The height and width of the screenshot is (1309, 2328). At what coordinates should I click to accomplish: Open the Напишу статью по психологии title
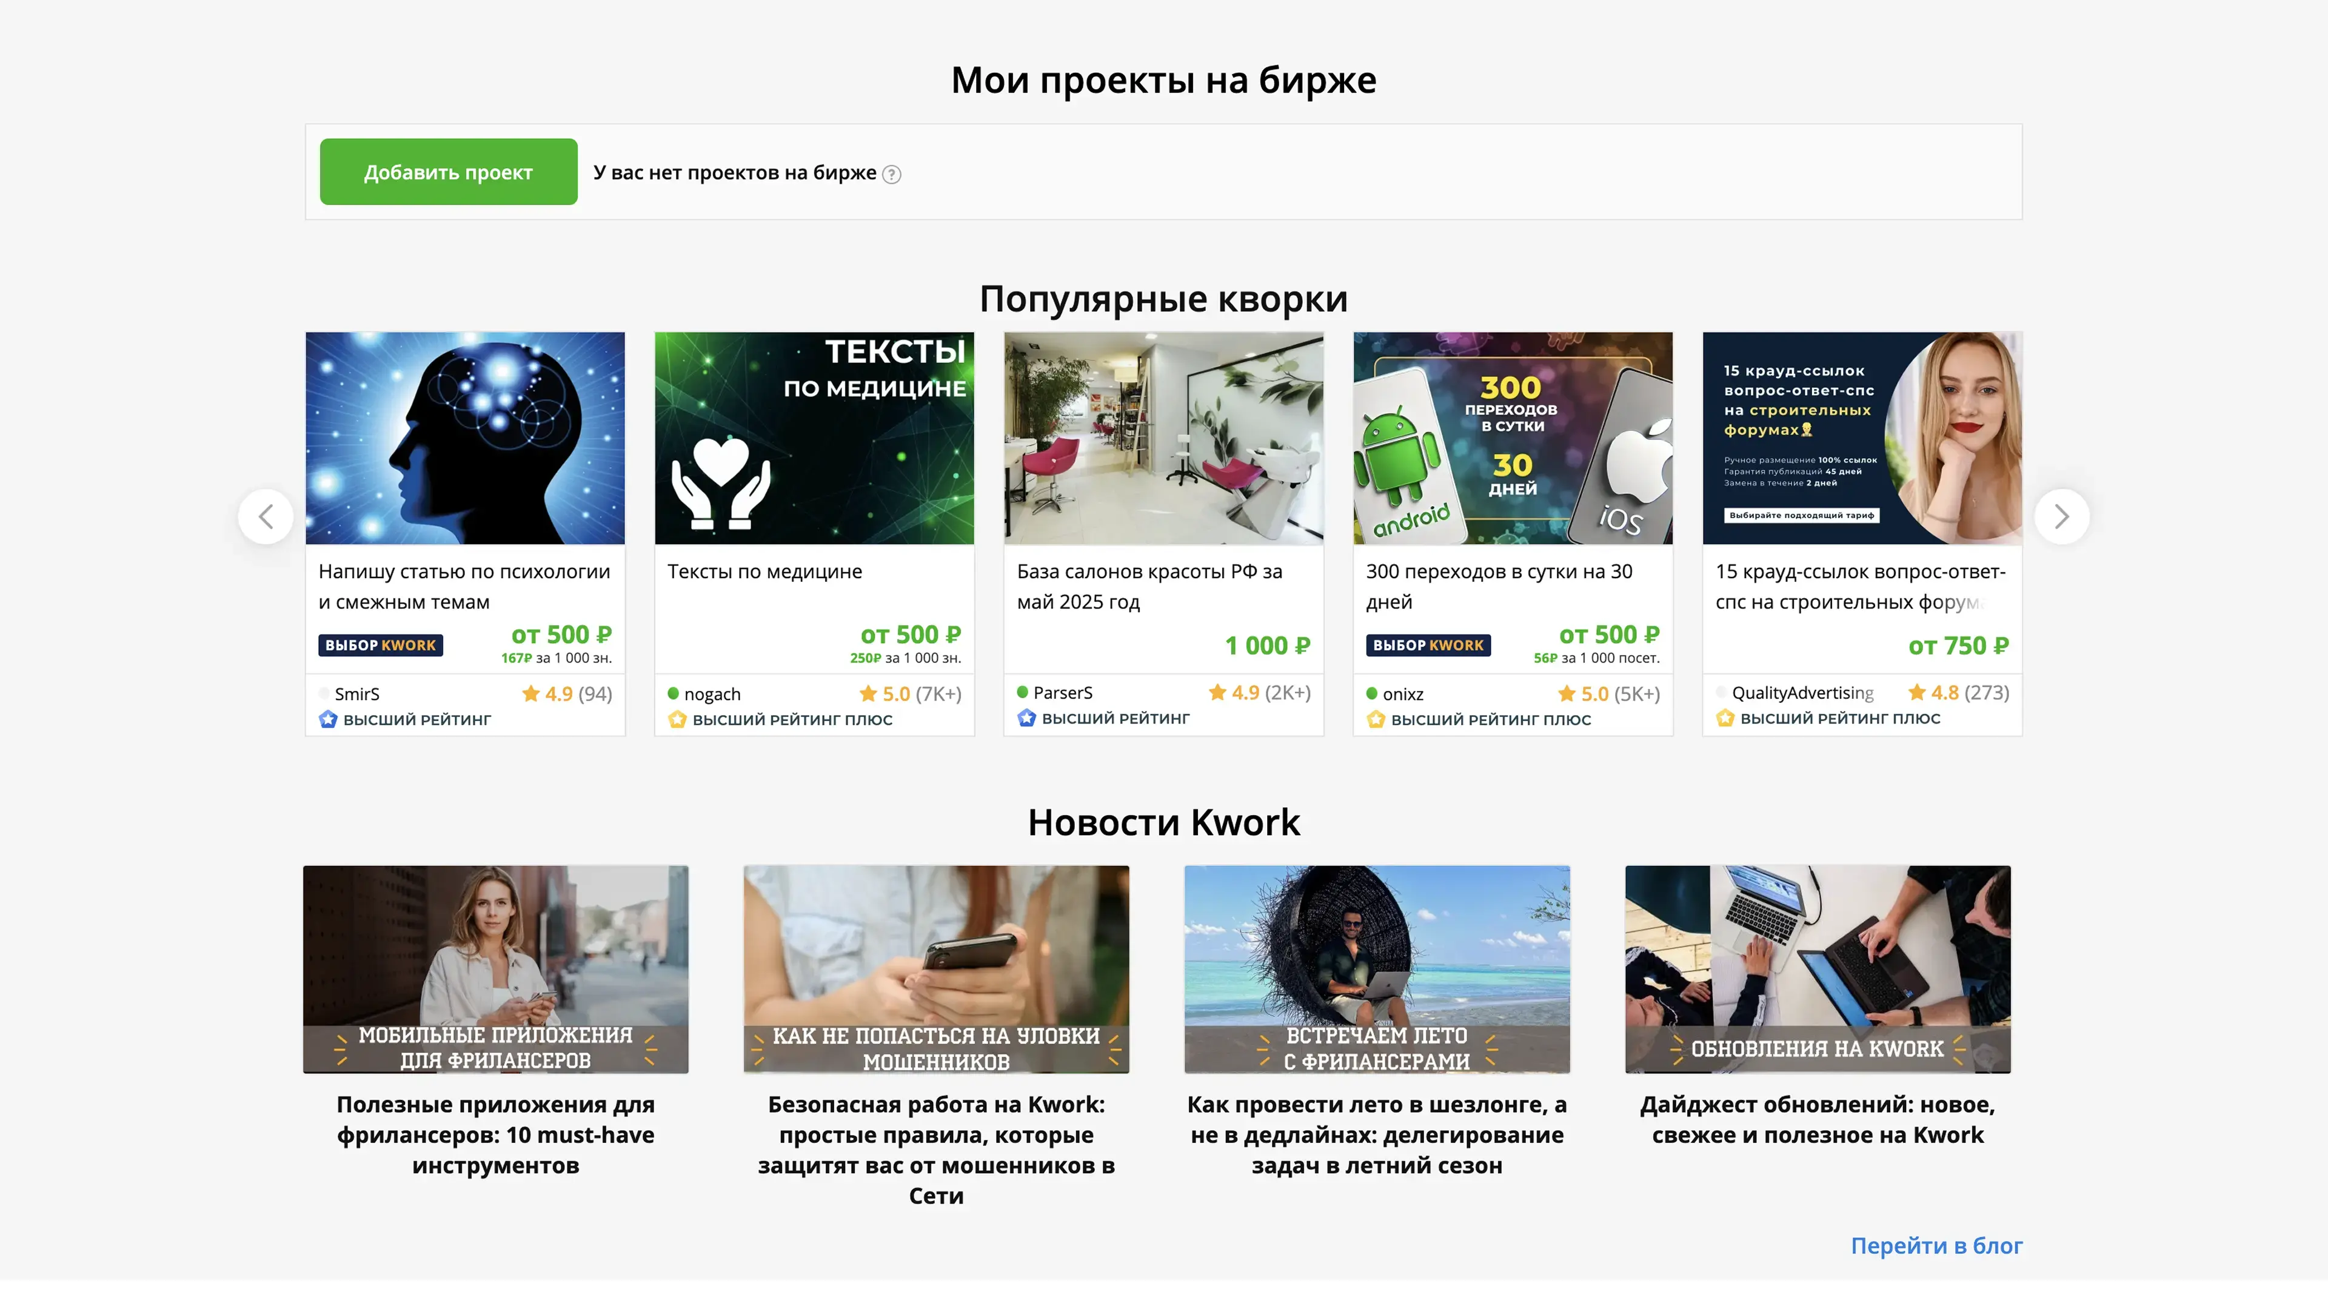pyautogui.click(x=464, y=586)
